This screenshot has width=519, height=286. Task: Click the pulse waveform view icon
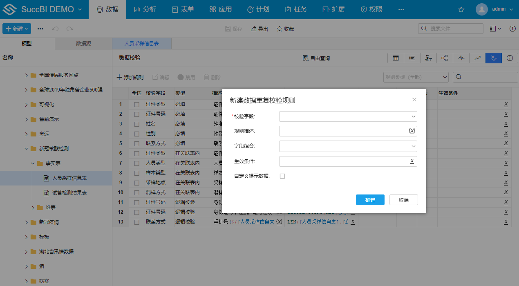point(461,58)
